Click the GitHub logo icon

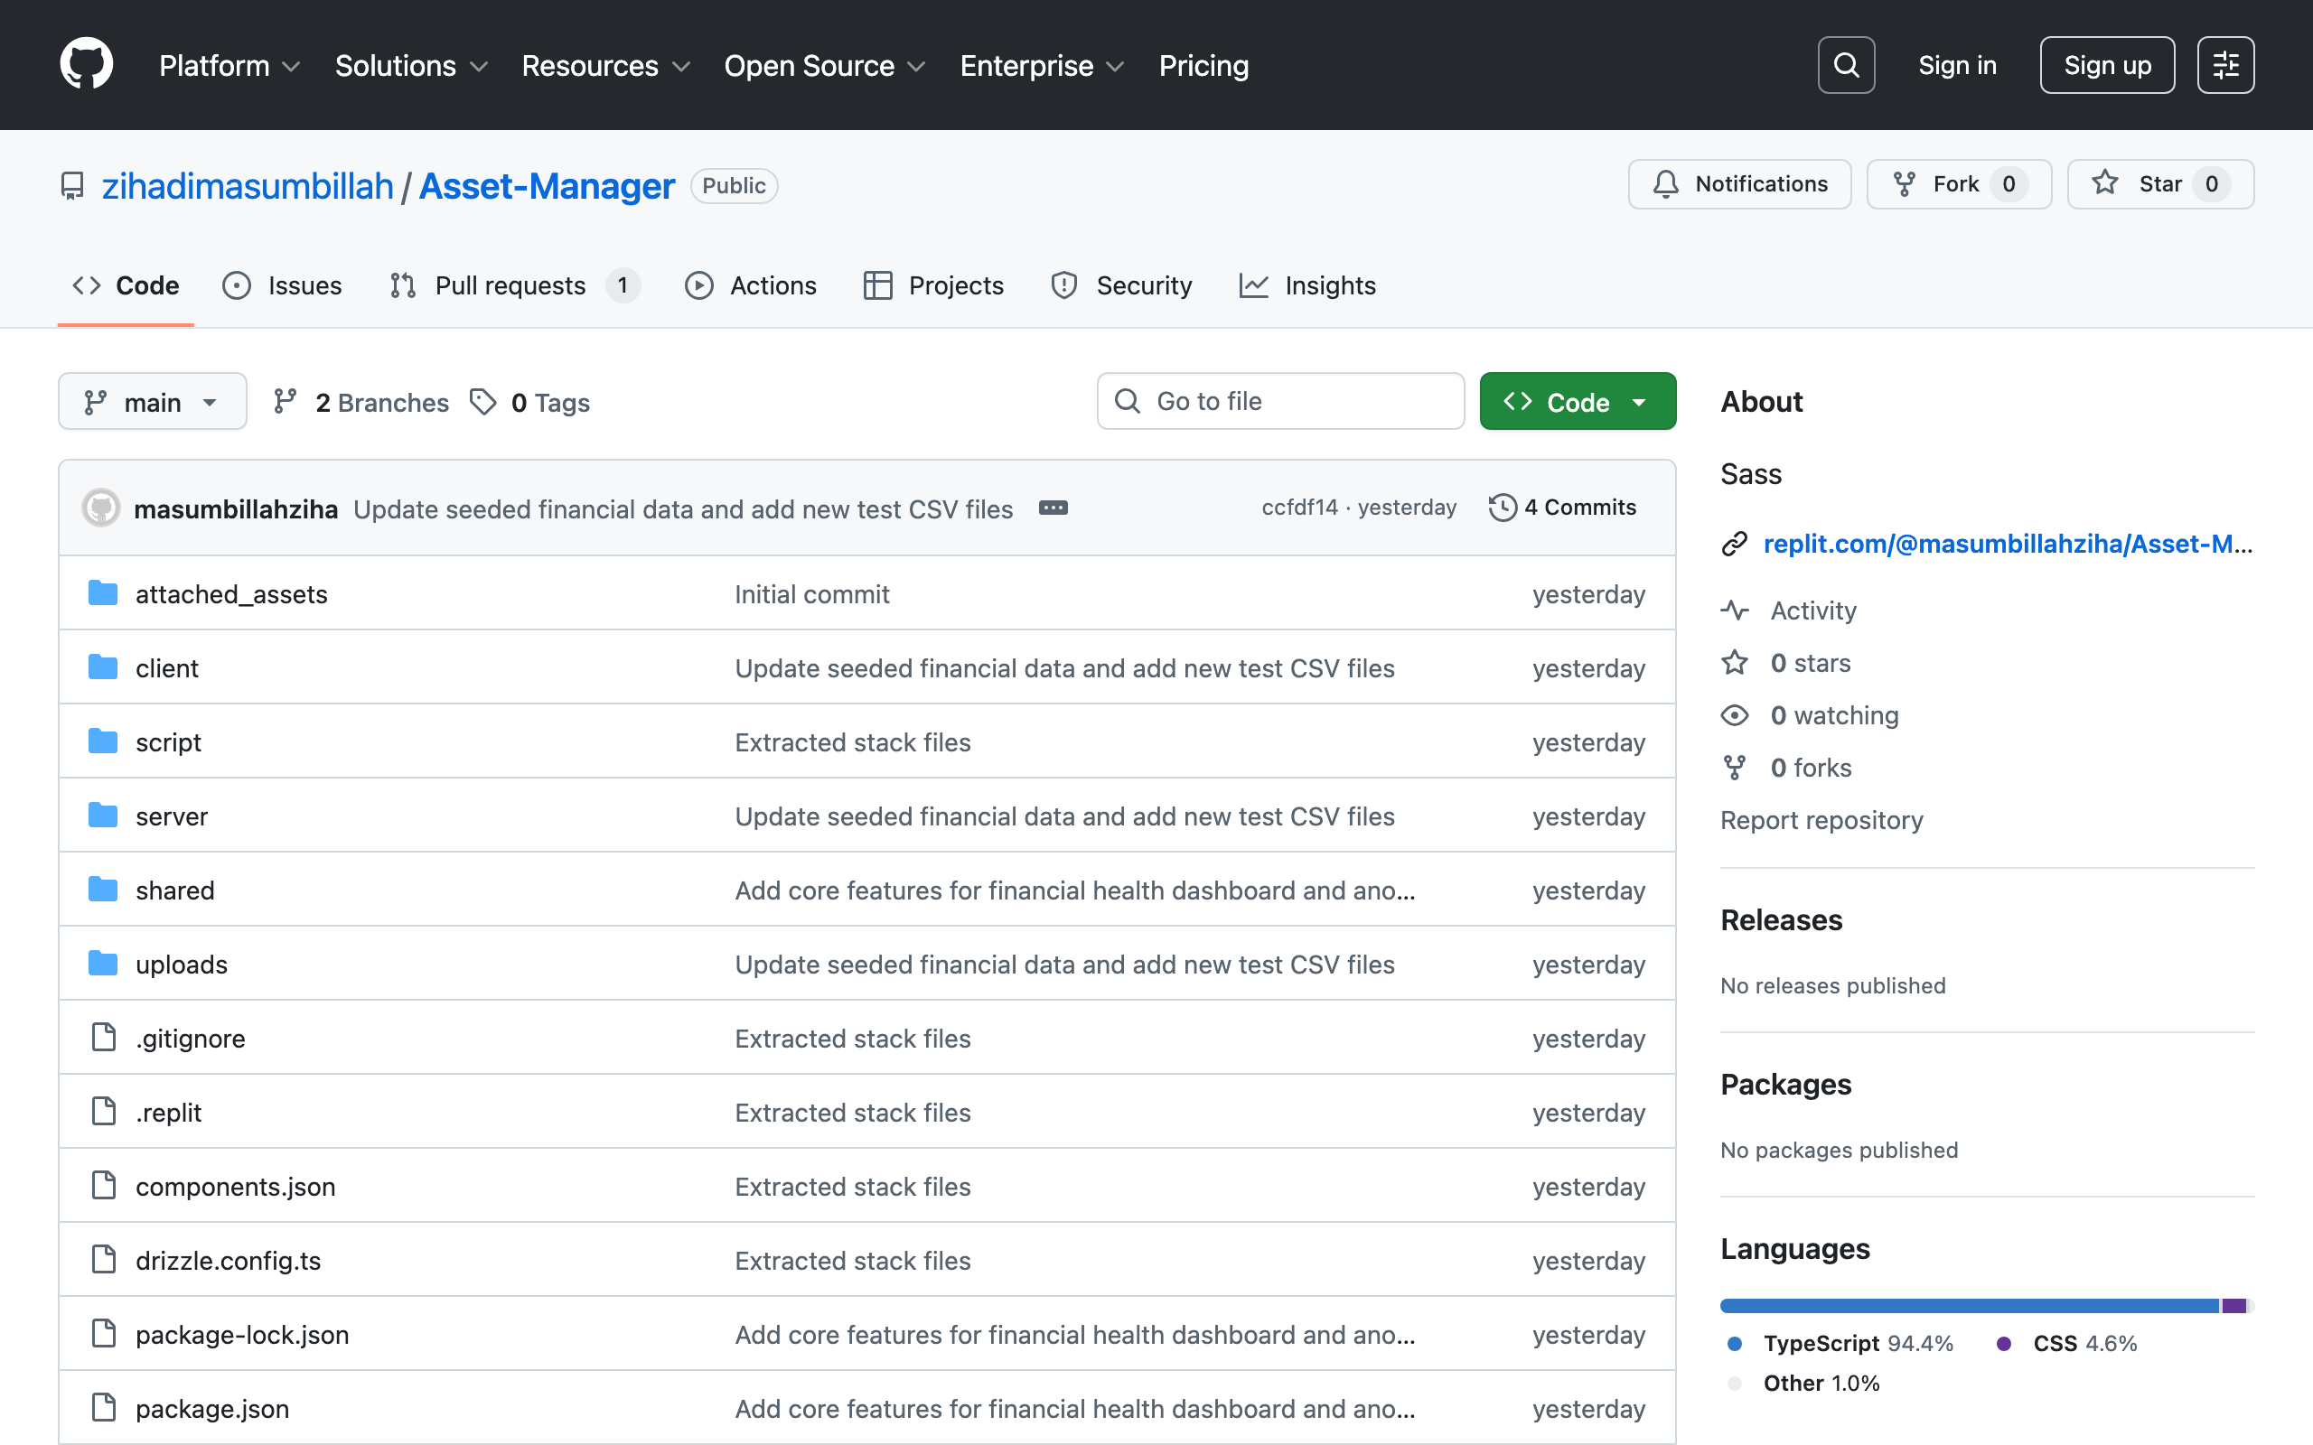[x=86, y=65]
